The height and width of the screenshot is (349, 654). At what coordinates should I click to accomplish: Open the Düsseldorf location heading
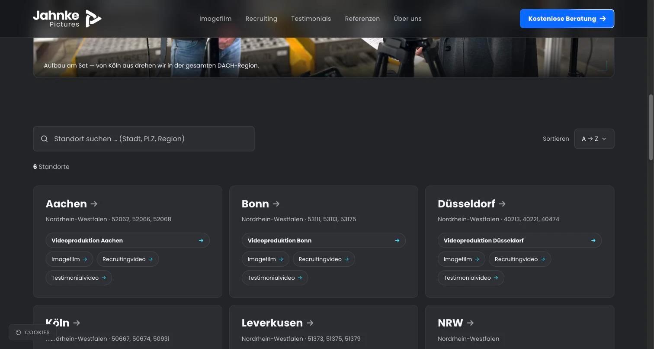point(466,204)
